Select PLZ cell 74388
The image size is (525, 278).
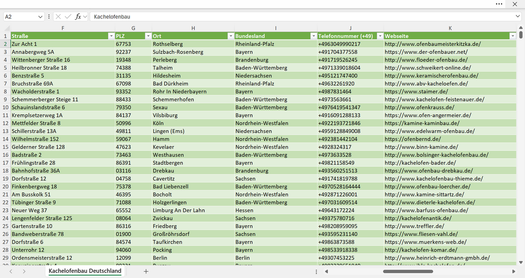tap(133, 68)
